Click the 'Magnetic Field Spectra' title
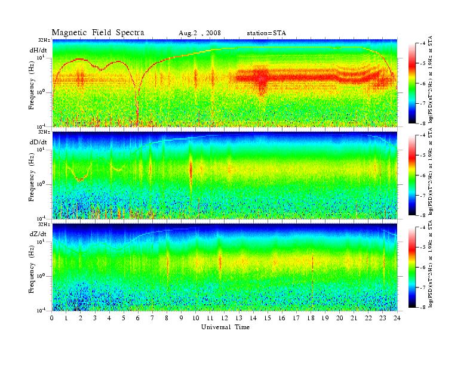Viewport: 473px width, 365px height. pyautogui.click(x=98, y=33)
